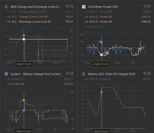Open settings gear for BMS Charge and Discharge Limits
Image resolution: width=154 pixels, height=133 pixels.
67,6
